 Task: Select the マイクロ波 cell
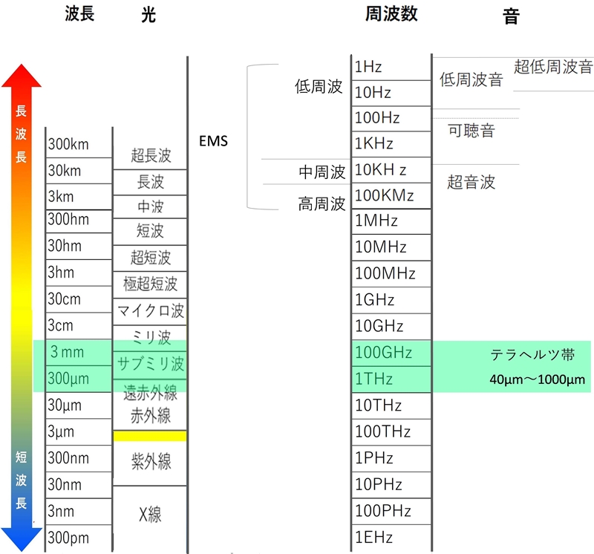150,310
